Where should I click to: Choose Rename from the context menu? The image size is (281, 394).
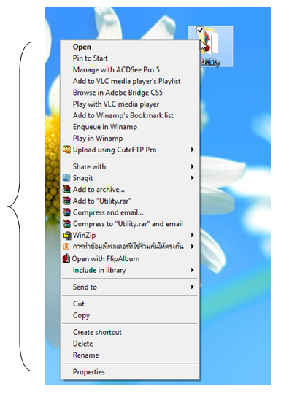click(130, 355)
